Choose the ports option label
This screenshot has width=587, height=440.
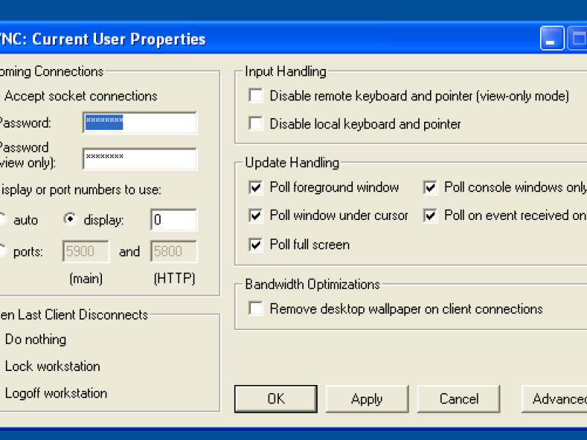coord(28,252)
